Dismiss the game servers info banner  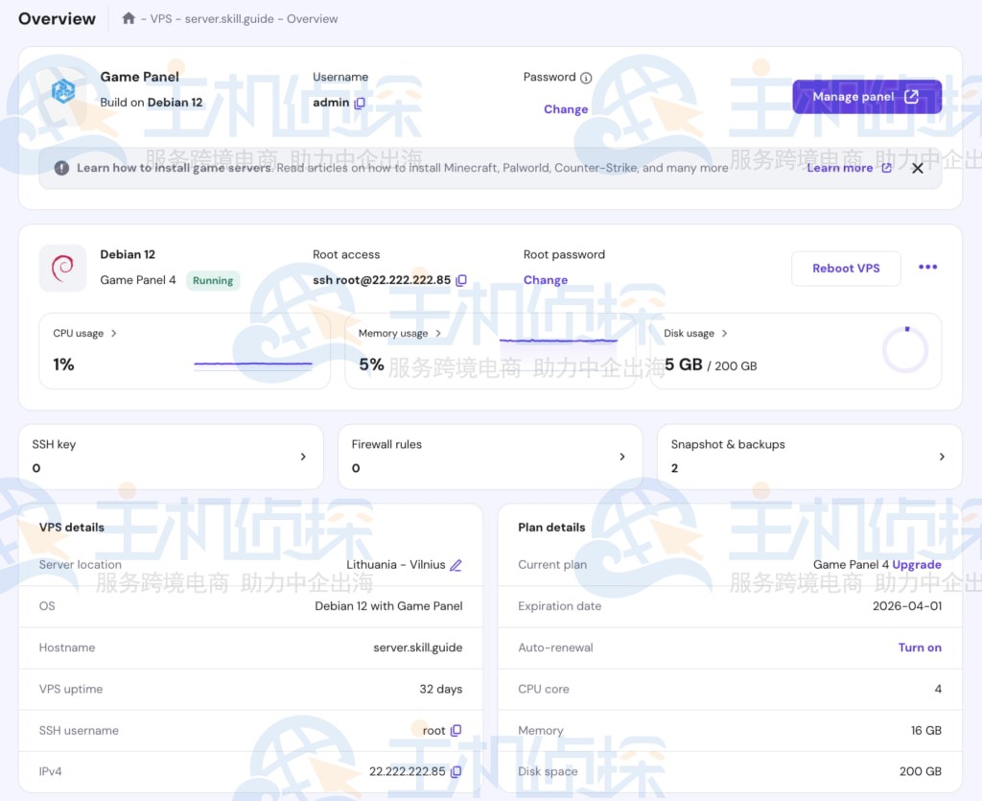(x=918, y=168)
